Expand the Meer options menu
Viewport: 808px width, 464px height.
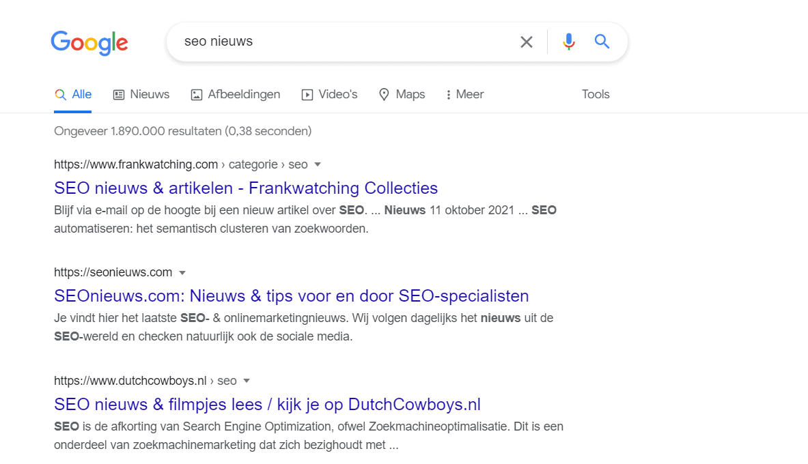(x=464, y=95)
